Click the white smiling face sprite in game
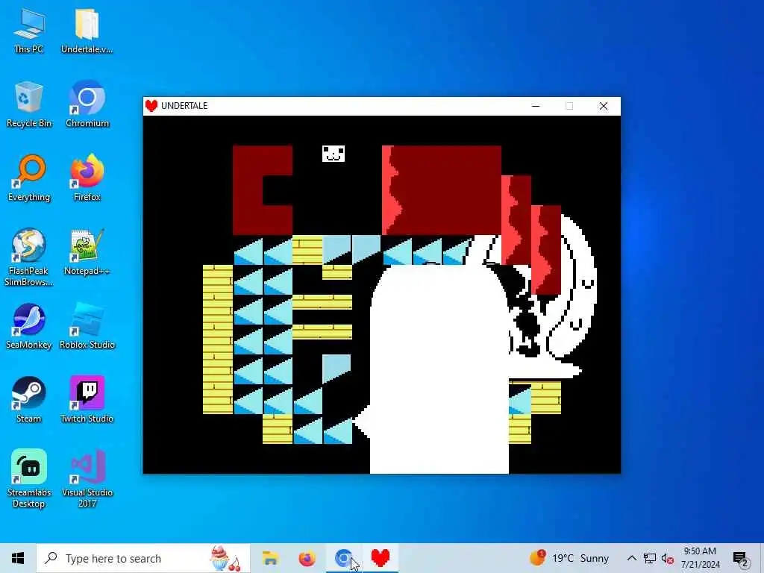The image size is (764, 573). pyautogui.click(x=334, y=154)
